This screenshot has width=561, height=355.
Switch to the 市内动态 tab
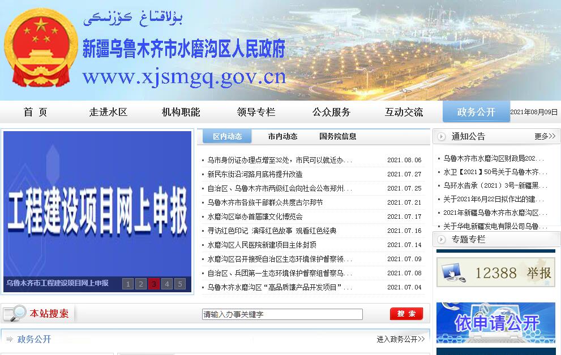tap(282, 136)
